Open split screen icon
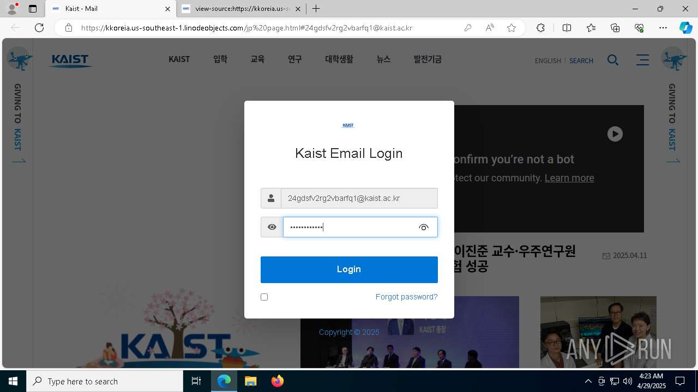698x392 pixels. 567,28
